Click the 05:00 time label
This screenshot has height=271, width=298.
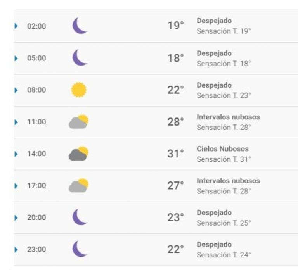point(36,58)
